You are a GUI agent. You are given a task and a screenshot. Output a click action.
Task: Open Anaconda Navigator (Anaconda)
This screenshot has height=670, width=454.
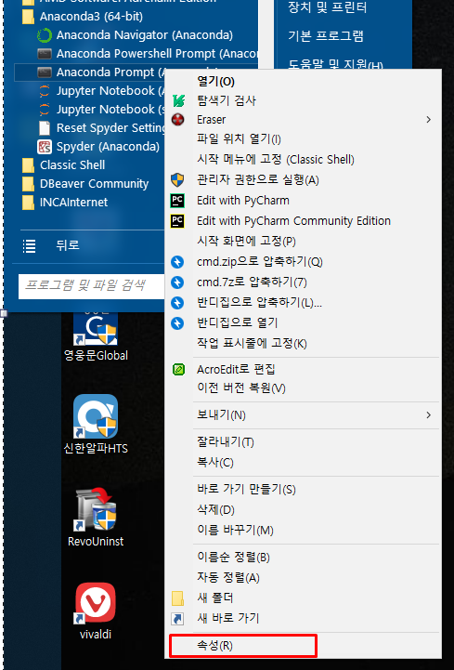tap(145, 35)
